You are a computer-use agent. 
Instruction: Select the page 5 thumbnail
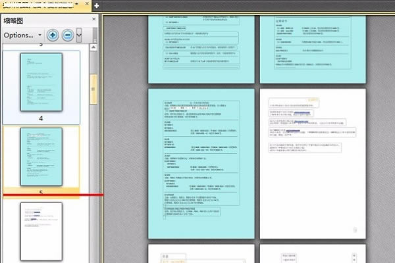[41, 156]
